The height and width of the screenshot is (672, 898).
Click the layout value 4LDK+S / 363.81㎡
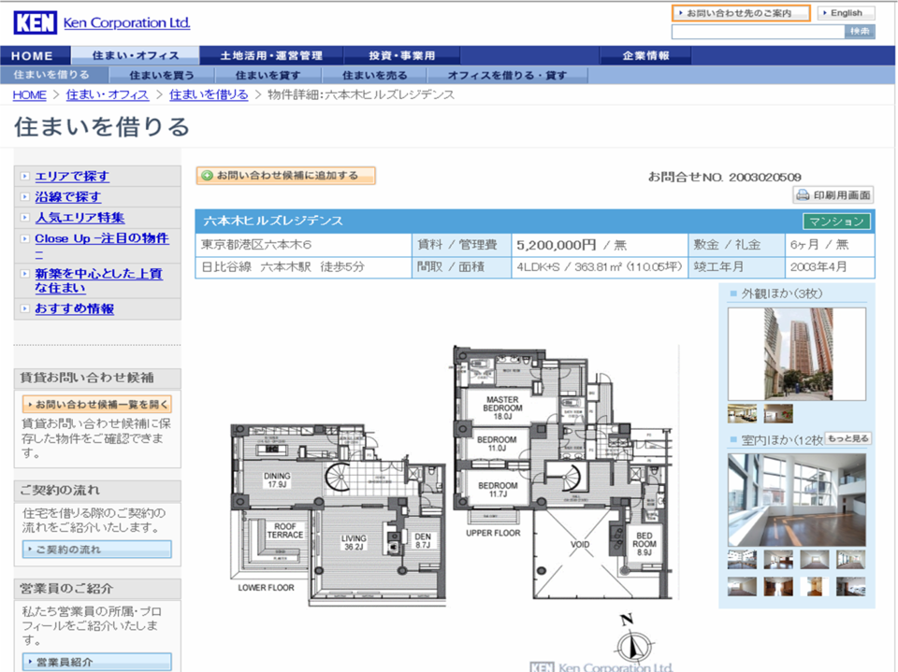(599, 266)
